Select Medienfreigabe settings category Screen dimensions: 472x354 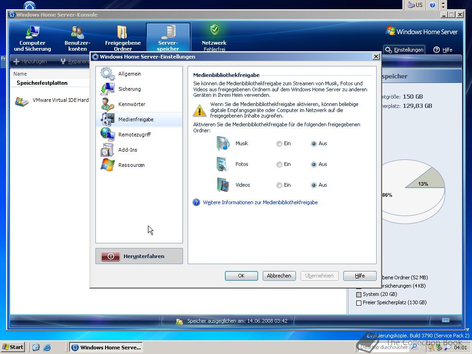(139, 119)
